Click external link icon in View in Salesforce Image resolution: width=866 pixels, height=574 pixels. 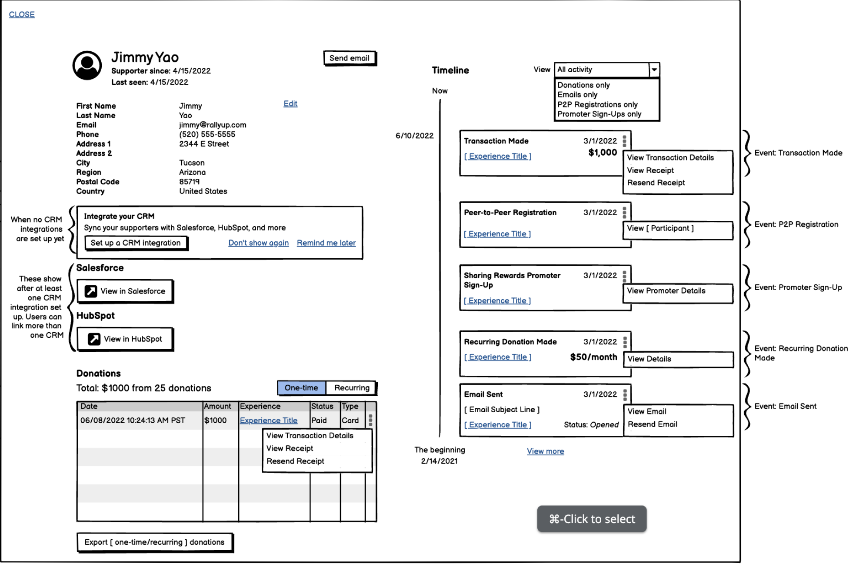(91, 291)
